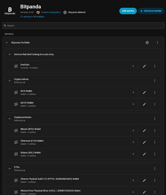Click pencil icon for BCI5 Wallet
This screenshot has width=166, height=195.
(x=144, y=92)
